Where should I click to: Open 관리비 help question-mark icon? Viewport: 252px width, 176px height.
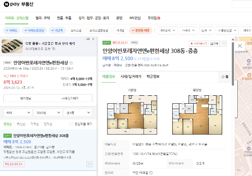151,173
